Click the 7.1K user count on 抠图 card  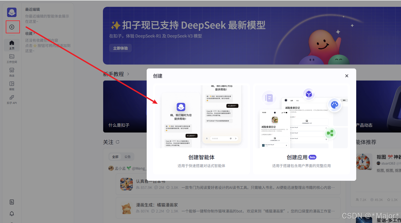[x=361, y=200]
